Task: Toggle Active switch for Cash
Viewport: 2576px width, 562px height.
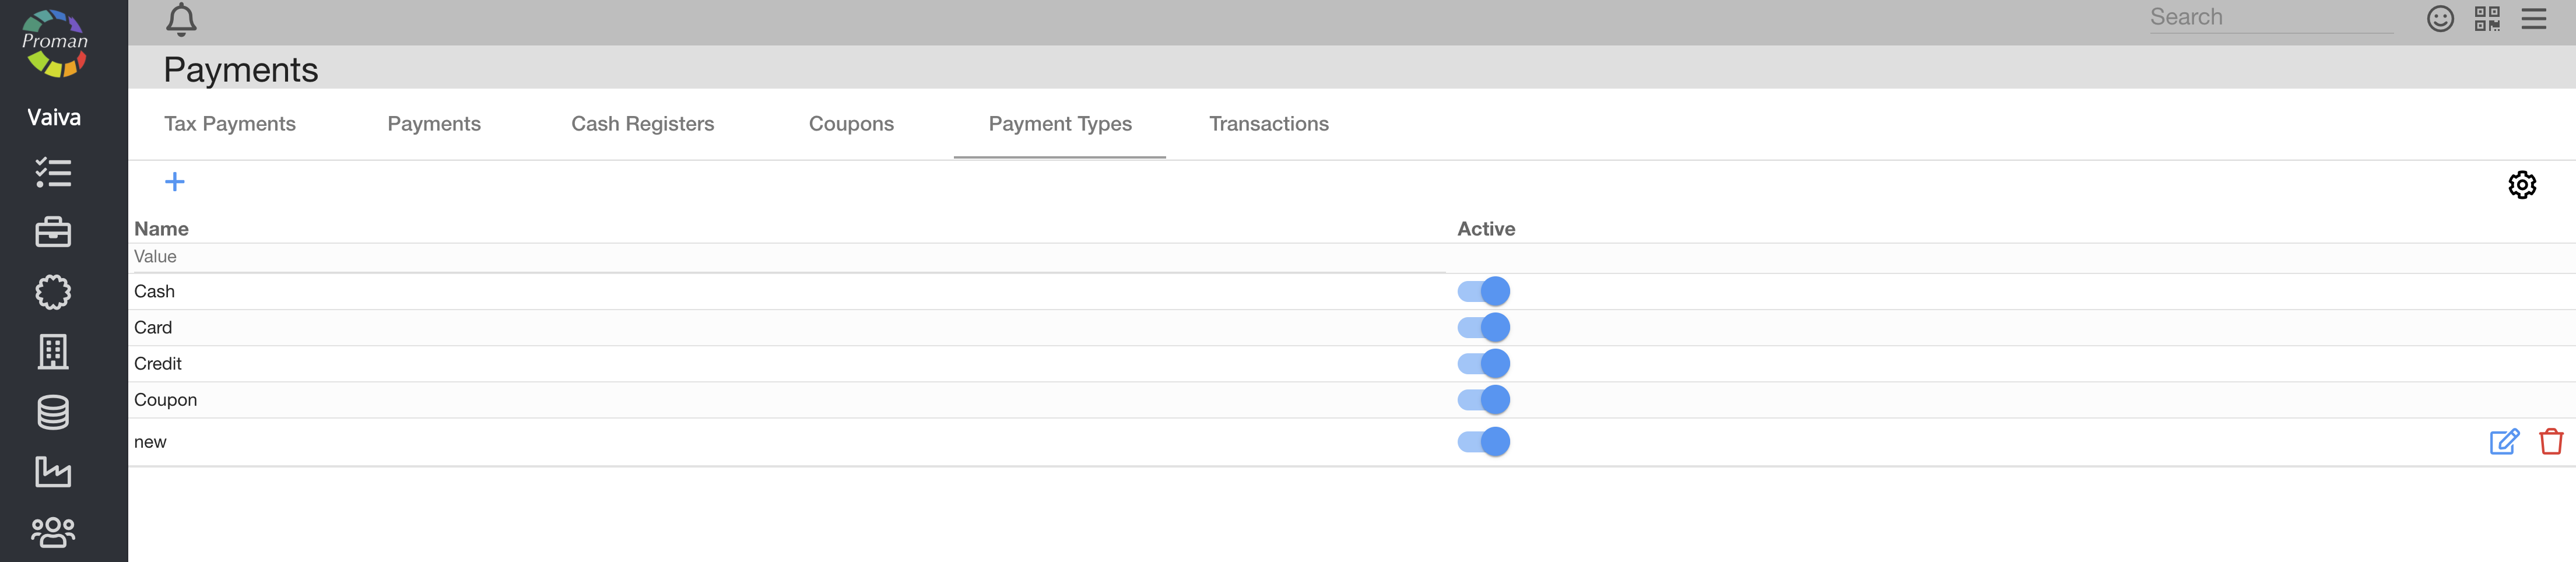Action: tap(1483, 291)
